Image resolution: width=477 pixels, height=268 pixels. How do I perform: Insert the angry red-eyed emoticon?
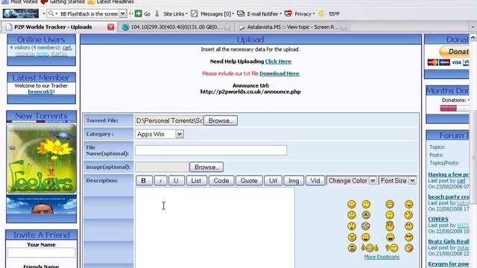pos(352,237)
